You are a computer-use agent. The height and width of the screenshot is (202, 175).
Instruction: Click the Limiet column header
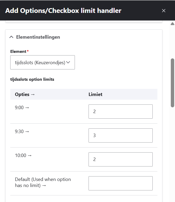(95, 94)
